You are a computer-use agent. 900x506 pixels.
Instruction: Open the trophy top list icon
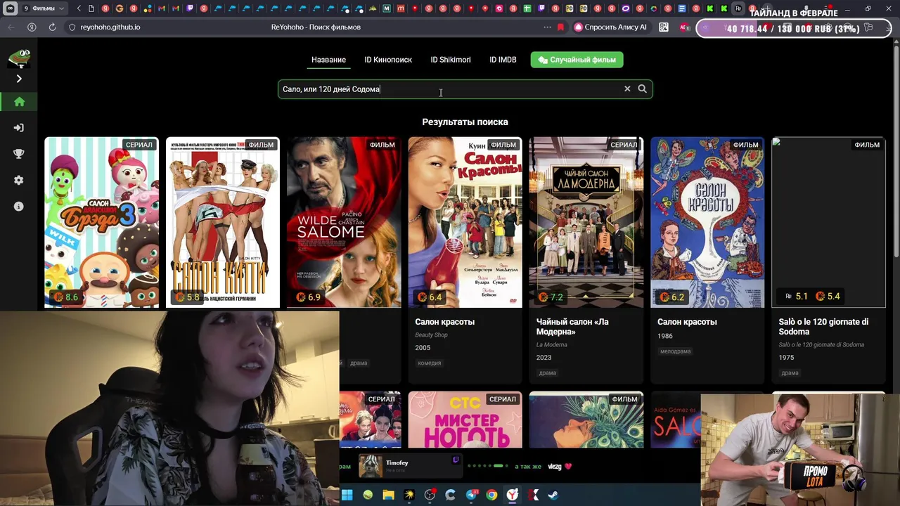point(19,154)
